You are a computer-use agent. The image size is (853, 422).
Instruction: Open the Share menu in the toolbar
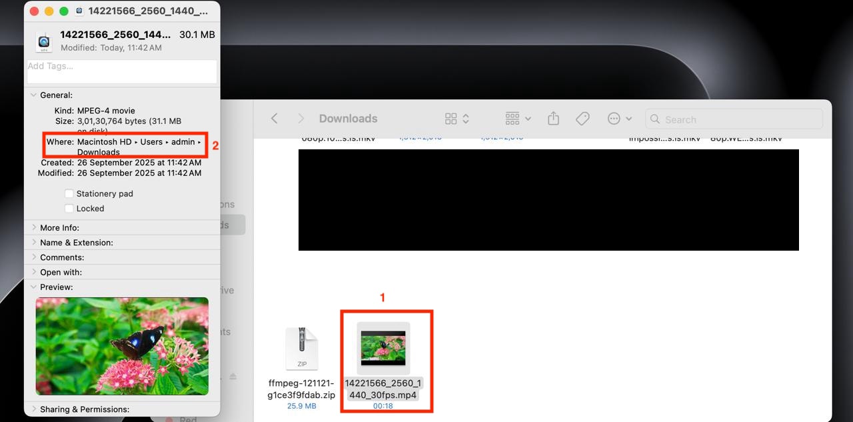(x=553, y=118)
